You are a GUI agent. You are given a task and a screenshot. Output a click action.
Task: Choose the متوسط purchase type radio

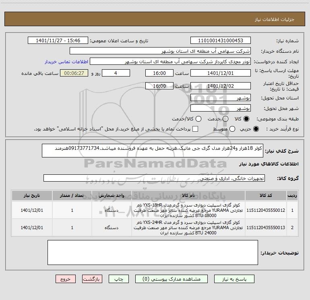[x=232, y=129]
